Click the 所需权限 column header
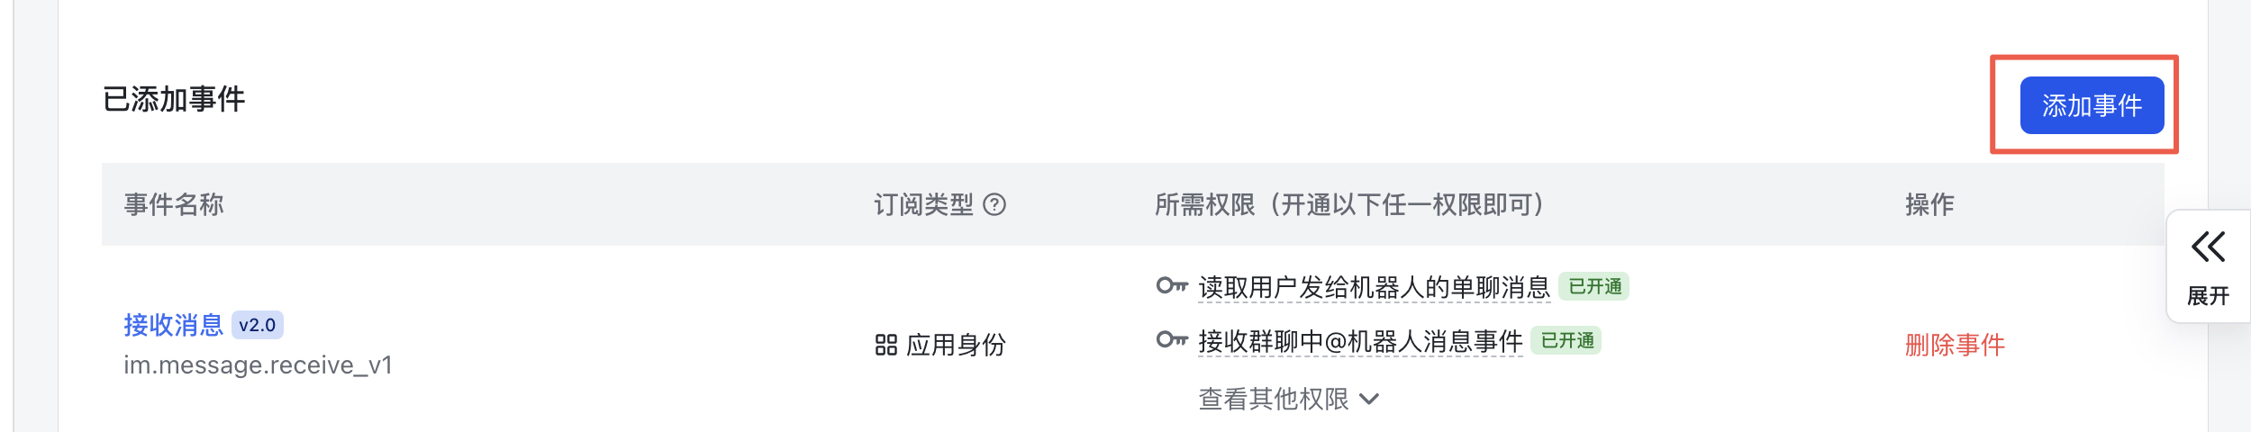The width and height of the screenshot is (2251, 432). (x=1349, y=205)
